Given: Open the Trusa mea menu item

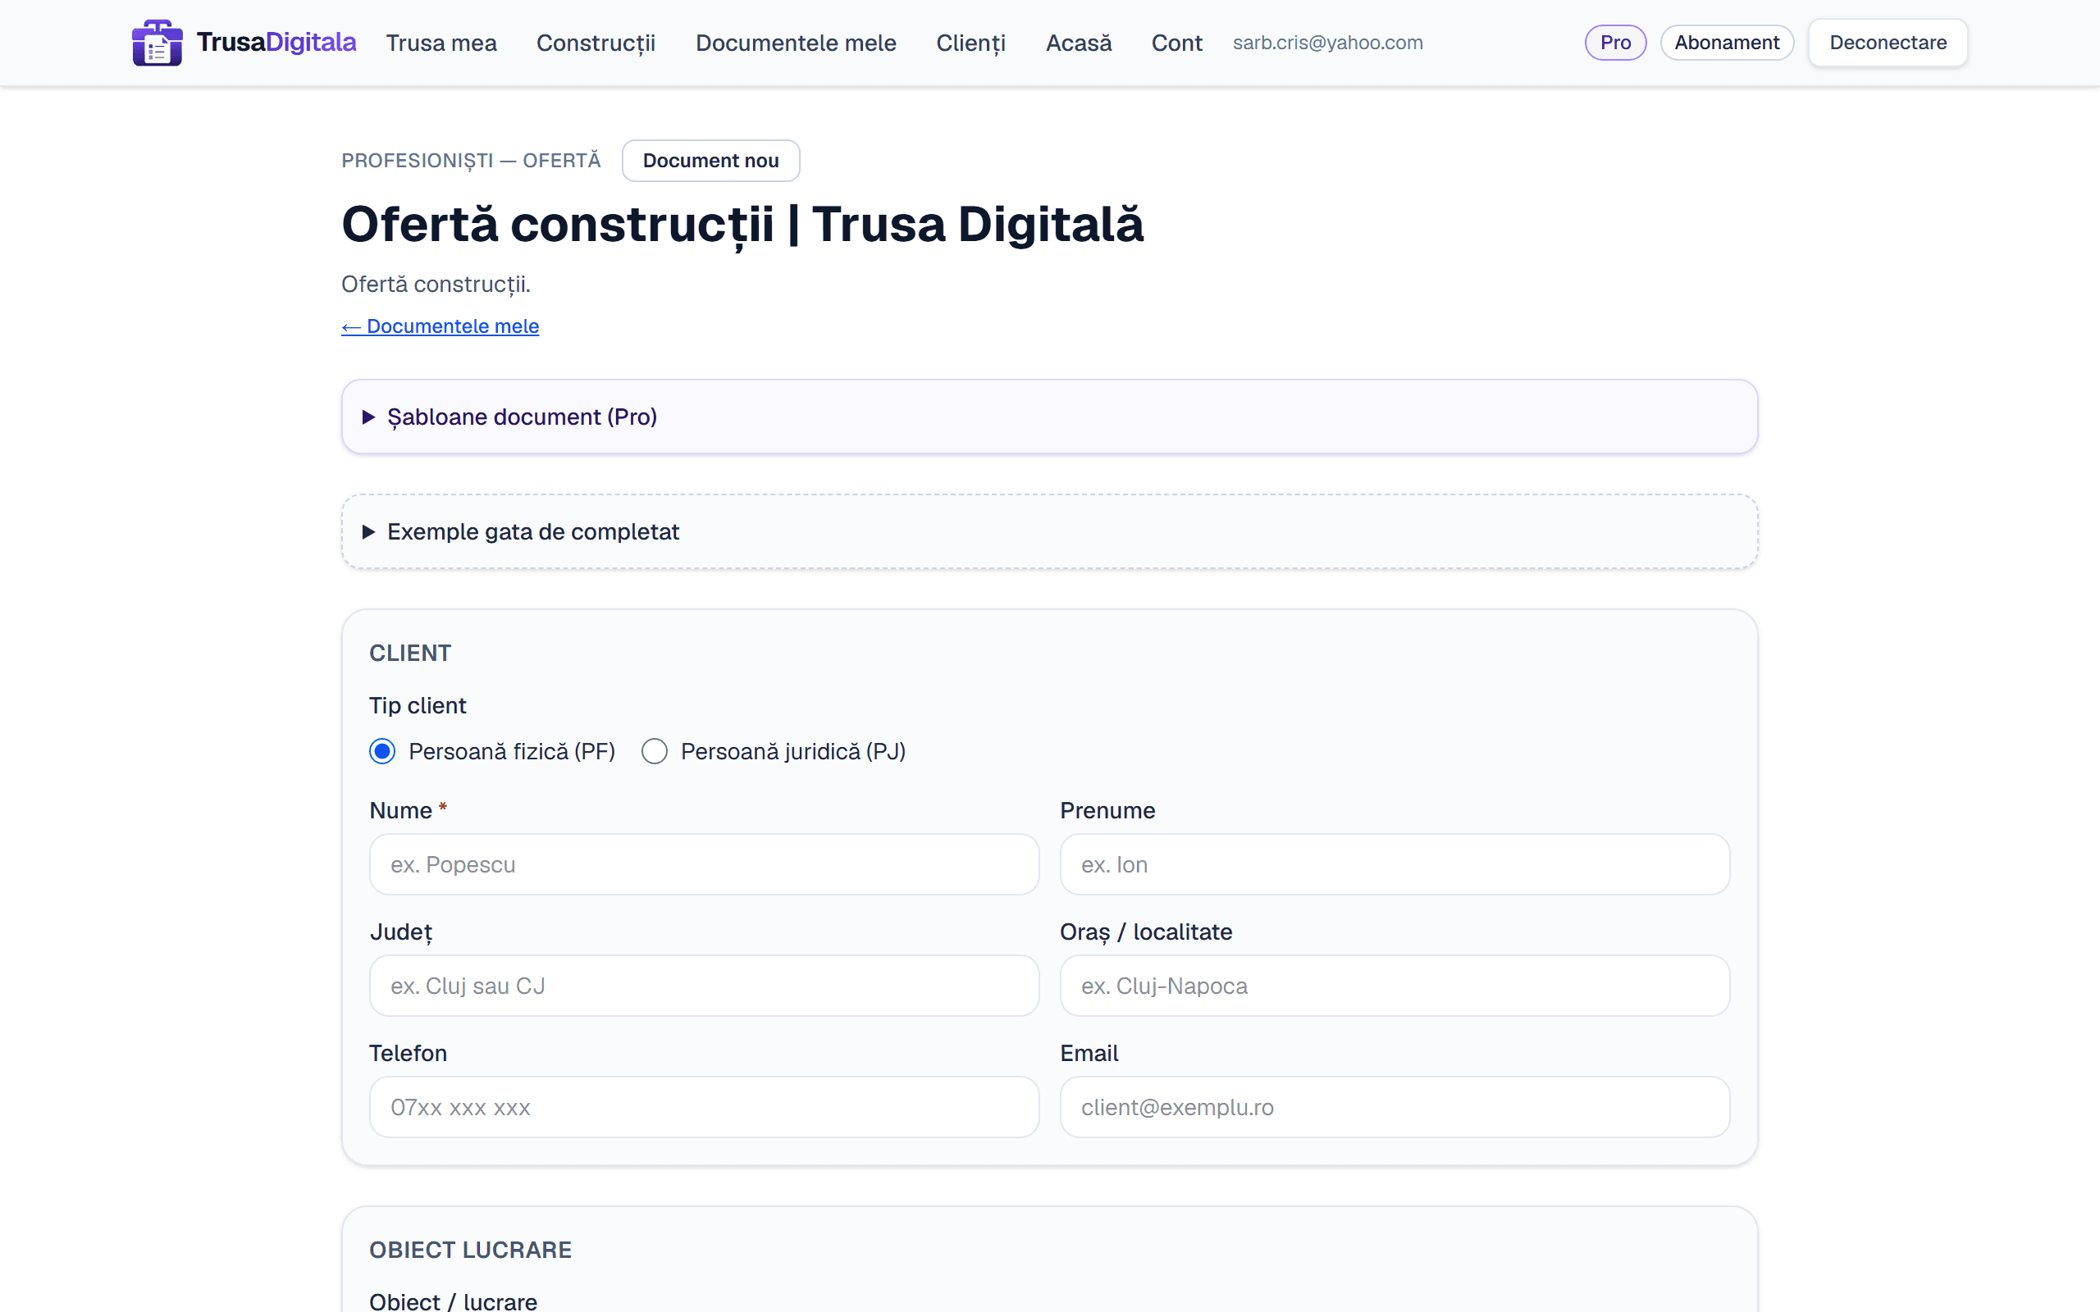Looking at the screenshot, I should click(x=441, y=43).
